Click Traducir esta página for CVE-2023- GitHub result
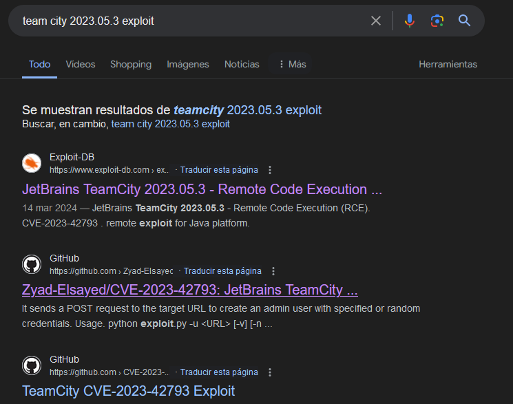This screenshot has height=404, width=513. point(219,372)
